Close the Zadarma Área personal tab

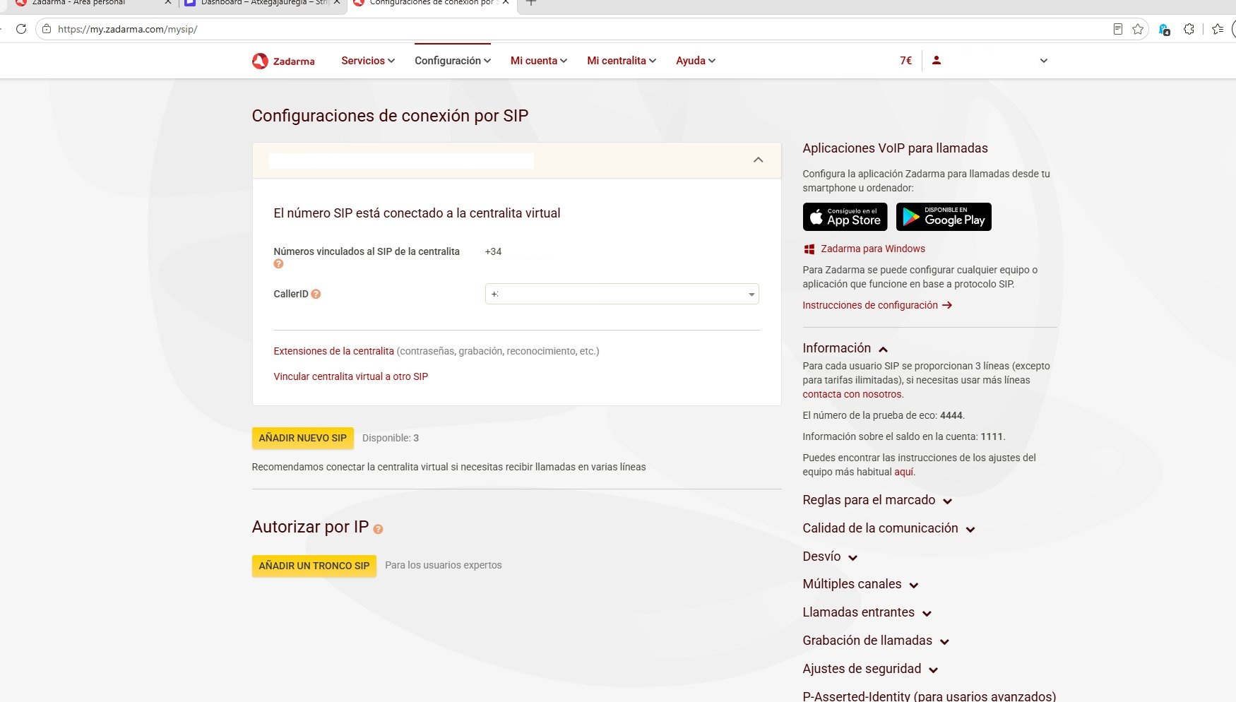[167, 3]
